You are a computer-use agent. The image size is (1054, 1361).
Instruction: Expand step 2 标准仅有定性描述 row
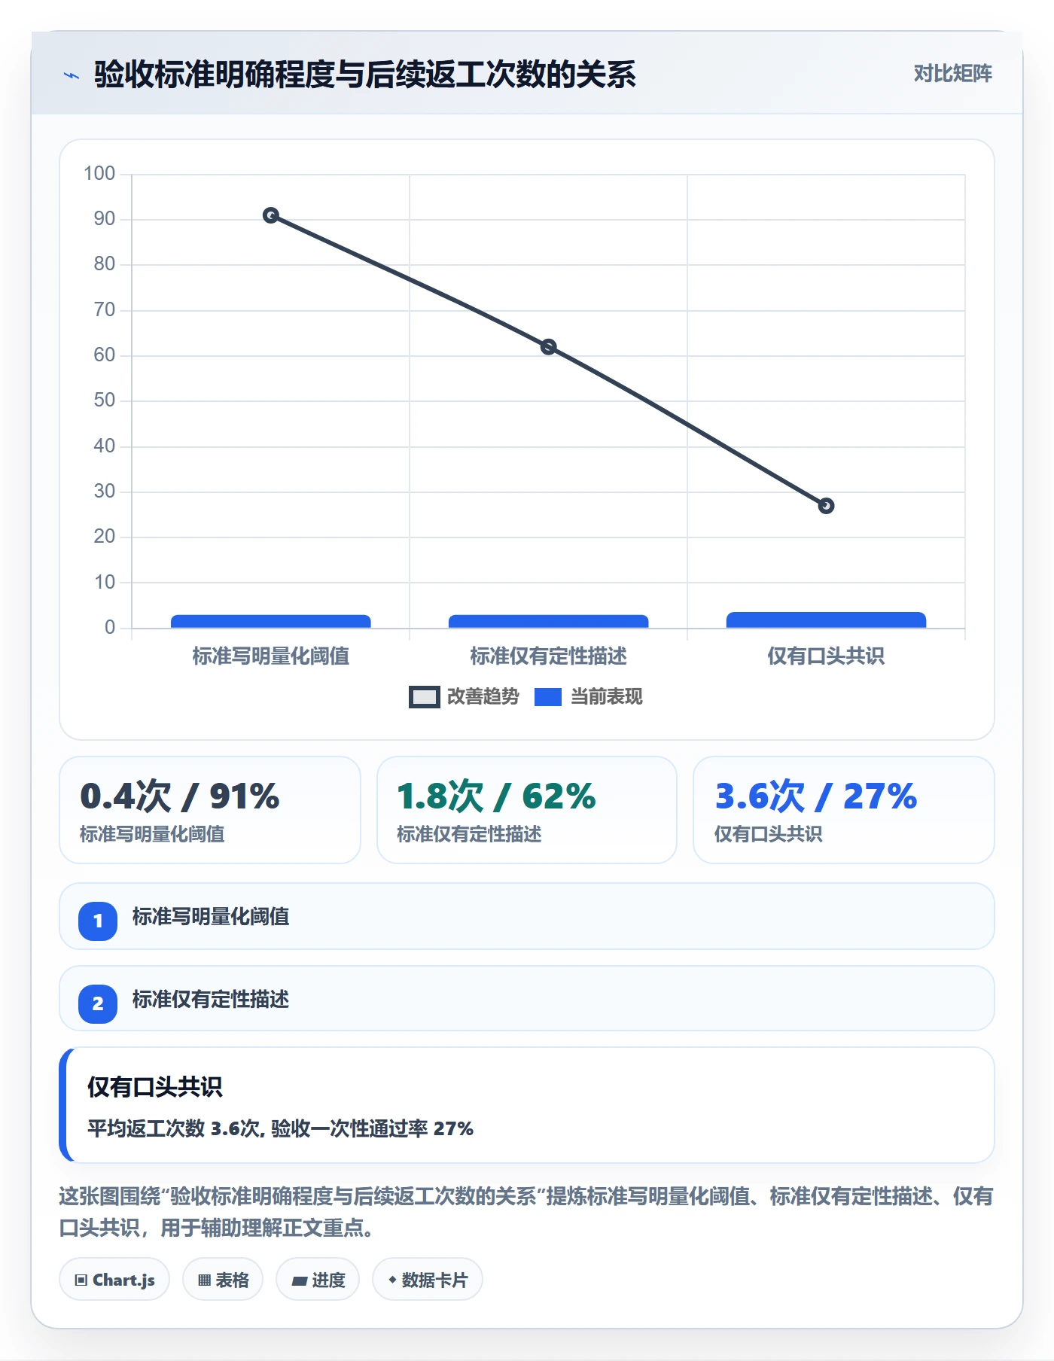[527, 999]
